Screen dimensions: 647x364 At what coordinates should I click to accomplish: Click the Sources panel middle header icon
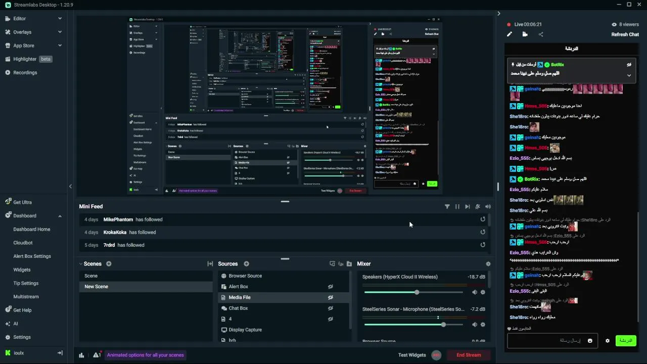click(x=341, y=264)
